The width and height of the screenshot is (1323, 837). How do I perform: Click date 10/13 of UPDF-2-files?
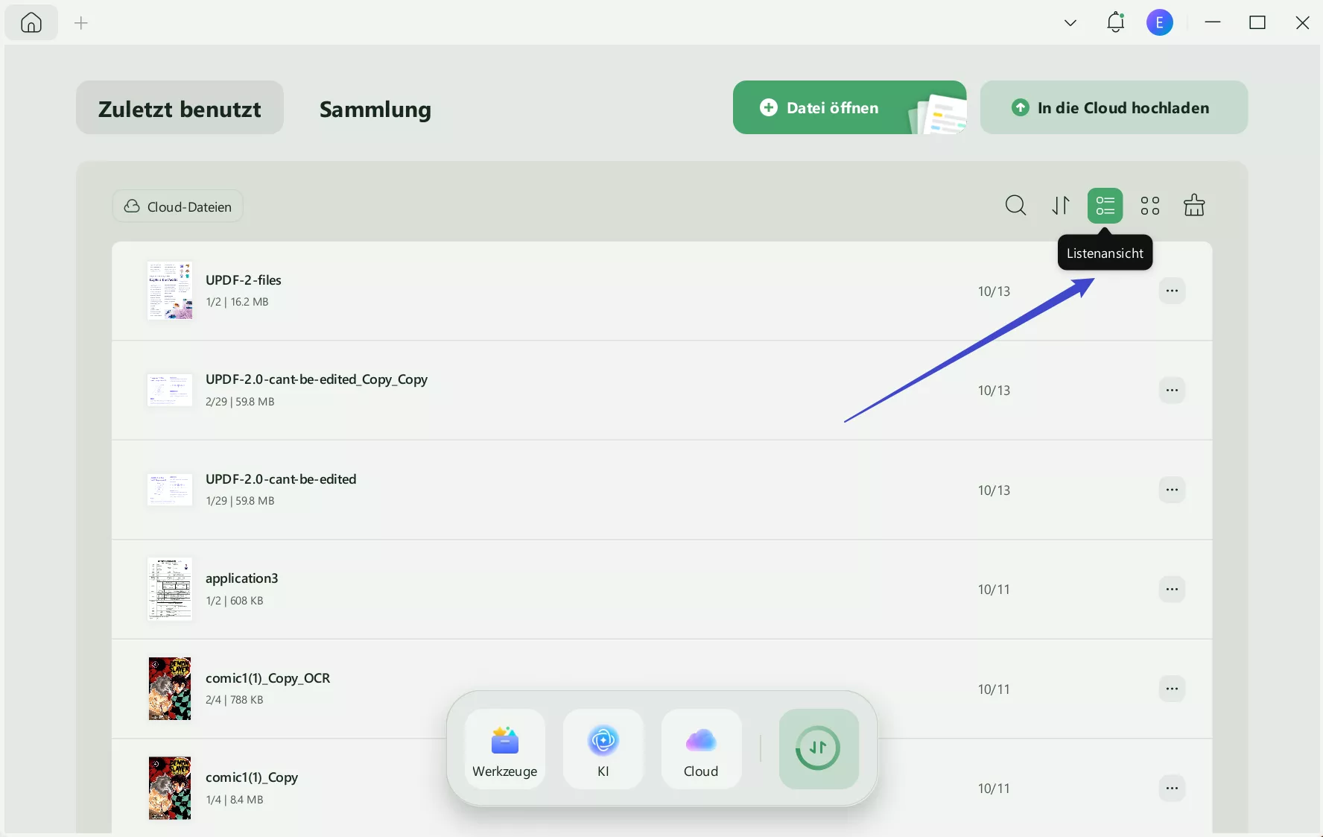(x=994, y=291)
